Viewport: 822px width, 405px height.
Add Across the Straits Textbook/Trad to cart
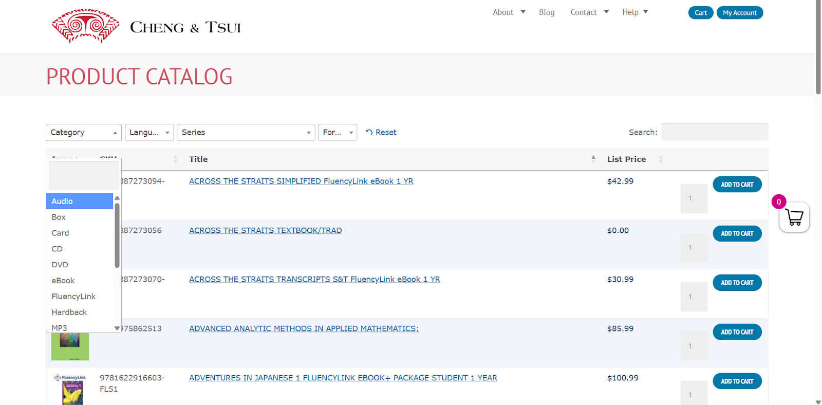(x=737, y=233)
